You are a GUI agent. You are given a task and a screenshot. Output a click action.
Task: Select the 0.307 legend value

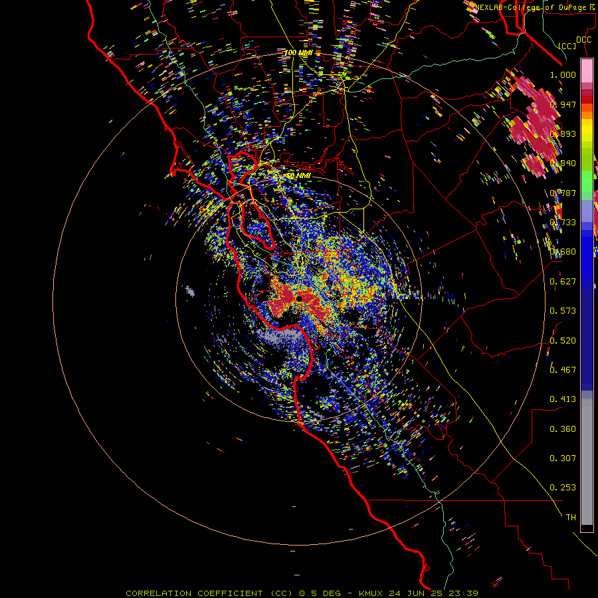coord(563,458)
